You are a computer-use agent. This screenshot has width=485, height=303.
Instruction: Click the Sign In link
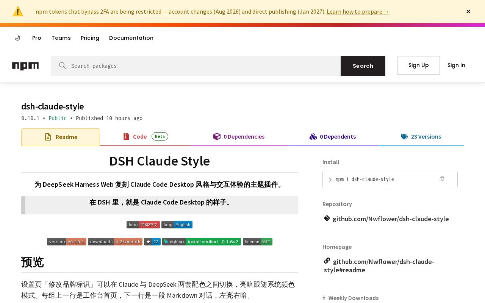pos(456,65)
